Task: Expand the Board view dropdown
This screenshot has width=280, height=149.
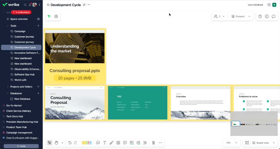Action: pyautogui.click(x=263, y=143)
